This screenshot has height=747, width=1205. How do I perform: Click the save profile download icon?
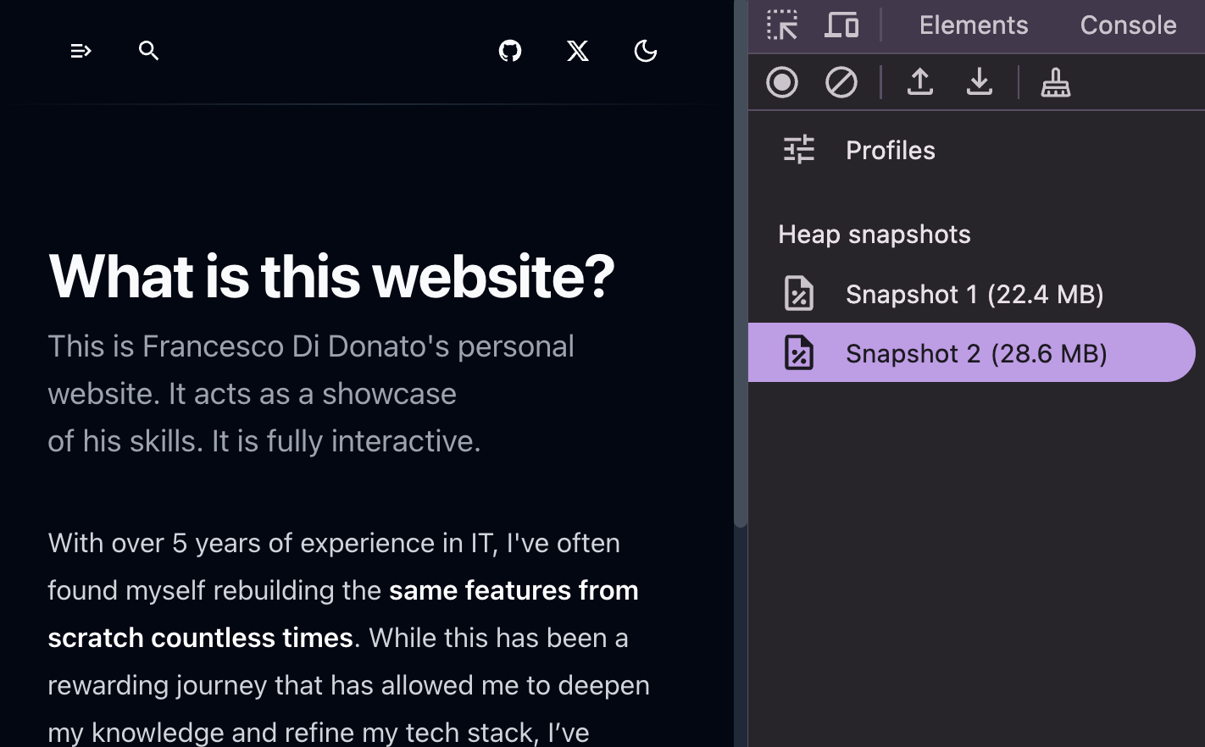coord(980,83)
